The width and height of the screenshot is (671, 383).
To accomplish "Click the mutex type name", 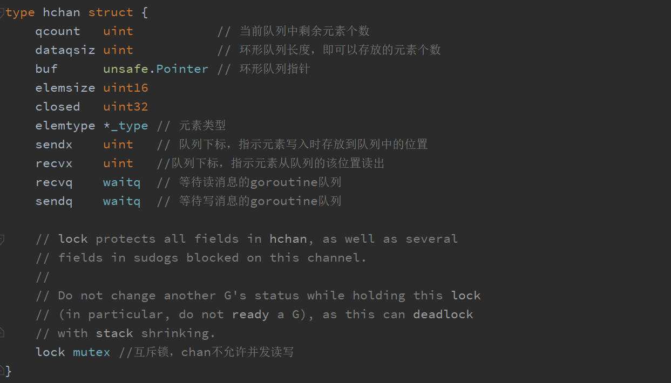I will [92, 352].
